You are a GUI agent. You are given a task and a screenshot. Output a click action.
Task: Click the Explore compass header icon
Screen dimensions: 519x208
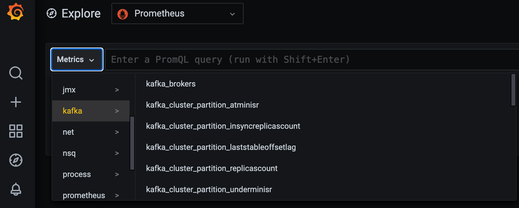[52, 14]
